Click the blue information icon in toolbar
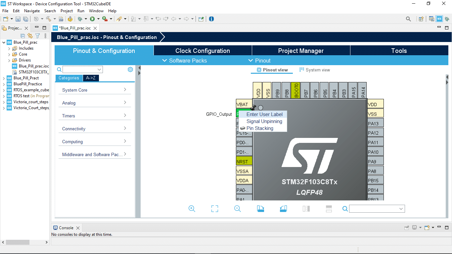This screenshot has height=254, width=452. coord(211,19)
